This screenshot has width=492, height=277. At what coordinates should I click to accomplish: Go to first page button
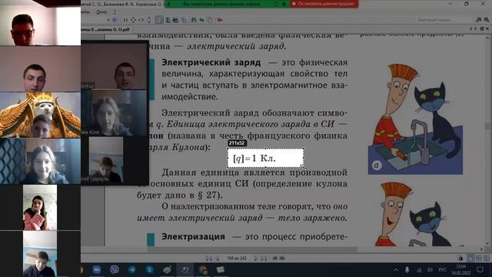pos(208,259)
